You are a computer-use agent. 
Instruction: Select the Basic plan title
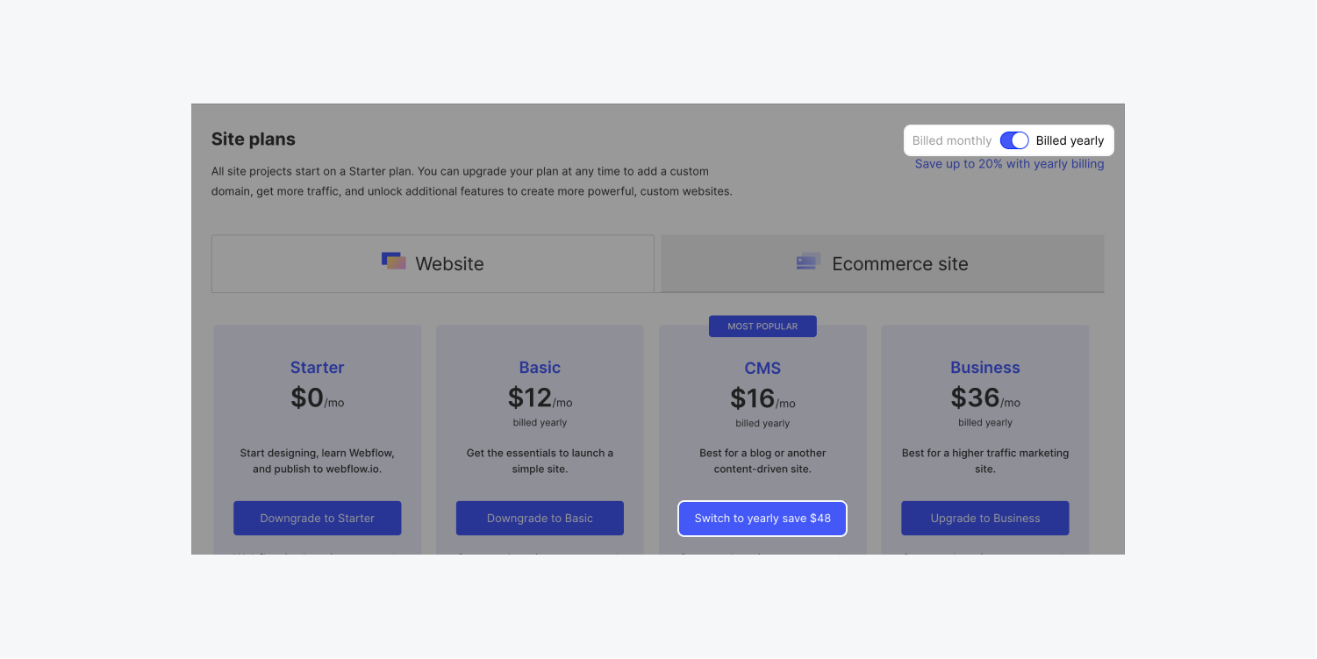[540, 368]
